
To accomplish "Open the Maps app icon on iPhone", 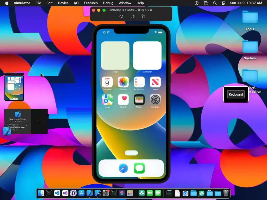I will point(107,99).
